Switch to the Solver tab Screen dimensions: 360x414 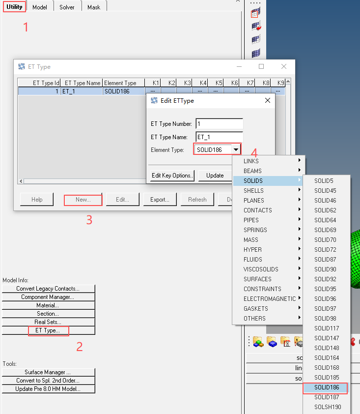67,7
